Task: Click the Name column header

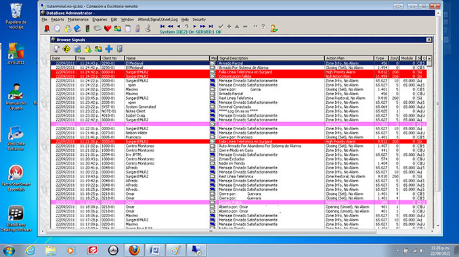Action: click(167, 58)
